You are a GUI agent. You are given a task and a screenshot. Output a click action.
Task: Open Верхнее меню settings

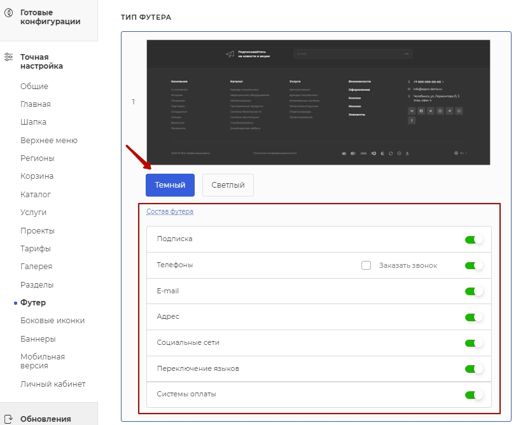pos(49,141)
